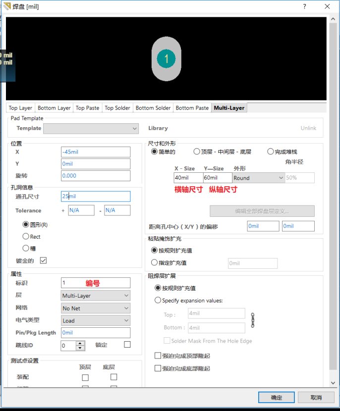Increase the jumper ID stepper

pyautogui.click(x=80, y=343)
